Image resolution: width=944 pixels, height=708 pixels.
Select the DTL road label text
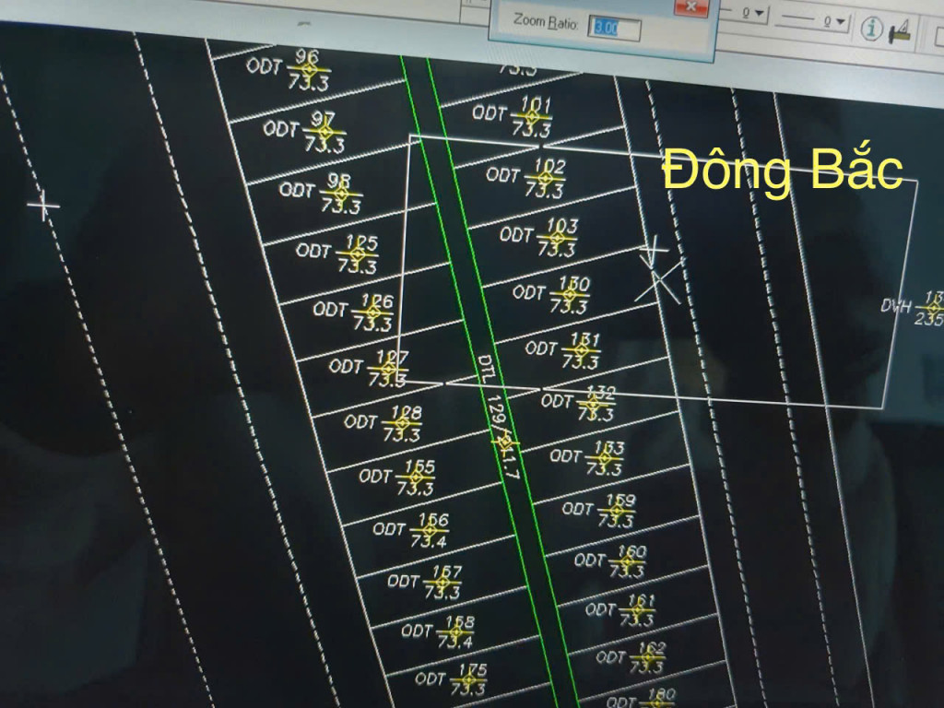point(486,369)
